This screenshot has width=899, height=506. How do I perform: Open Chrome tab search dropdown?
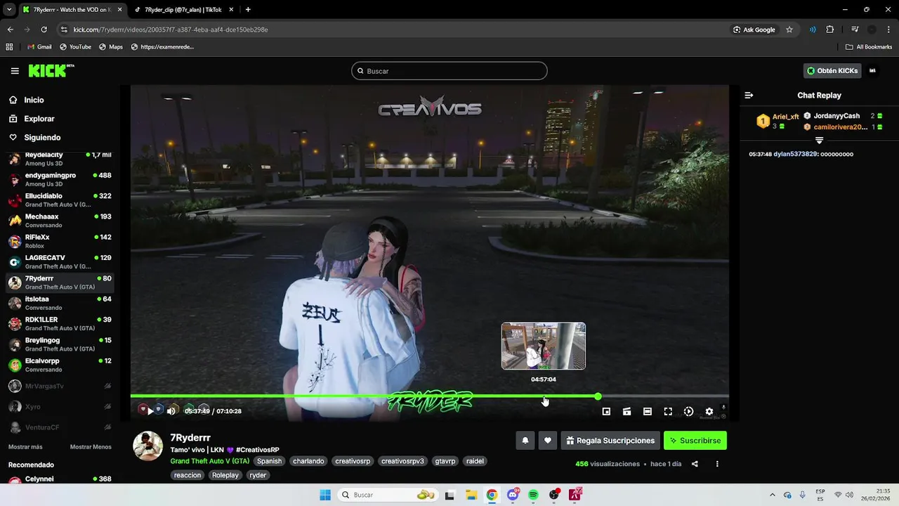tap(9, 10)
